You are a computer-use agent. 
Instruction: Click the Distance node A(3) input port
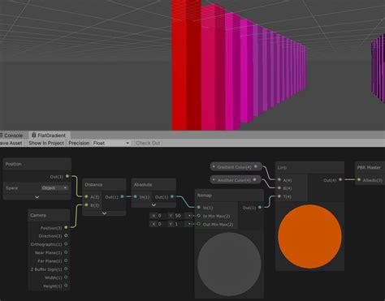tap(86, 196)
